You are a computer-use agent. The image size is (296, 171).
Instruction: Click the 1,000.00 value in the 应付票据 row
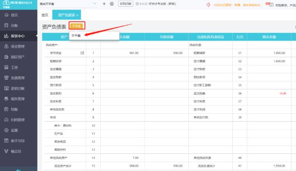point(279,61)
